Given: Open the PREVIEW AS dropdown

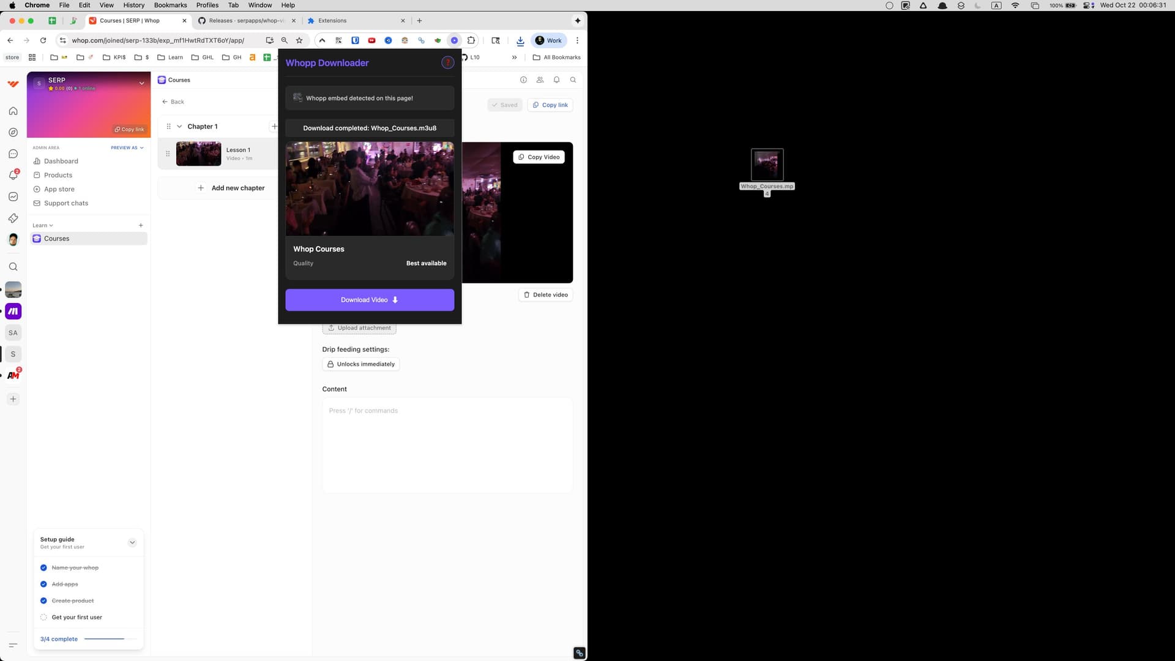Looking at the screenshot, I should pos(127,148).
